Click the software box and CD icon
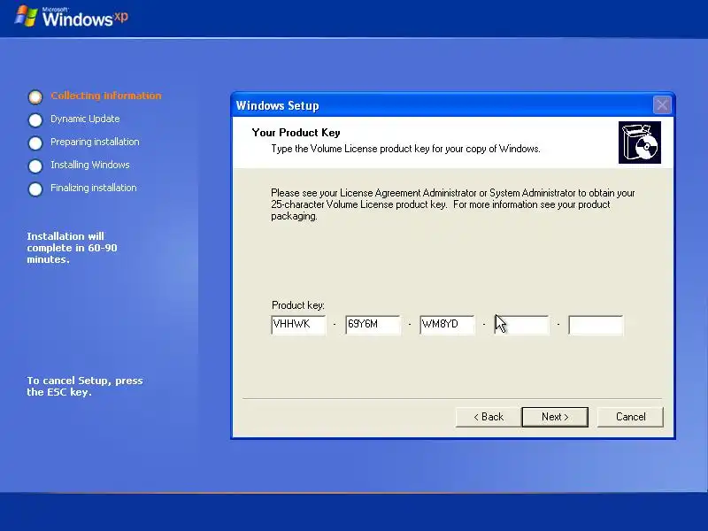Screen dimensions: 708x531 coord(639,142)
